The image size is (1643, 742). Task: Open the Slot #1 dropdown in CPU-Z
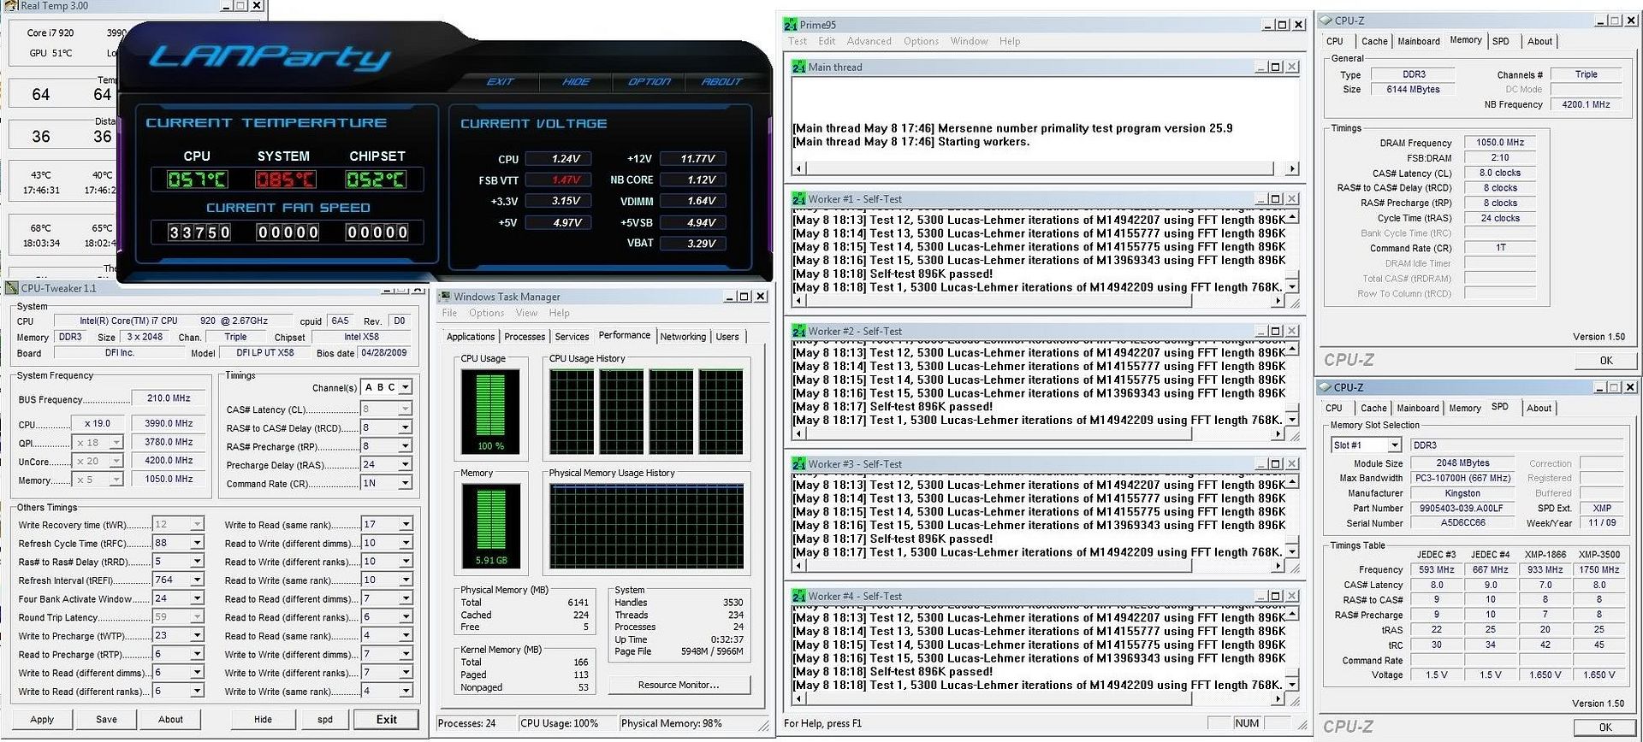(1394, 445)
